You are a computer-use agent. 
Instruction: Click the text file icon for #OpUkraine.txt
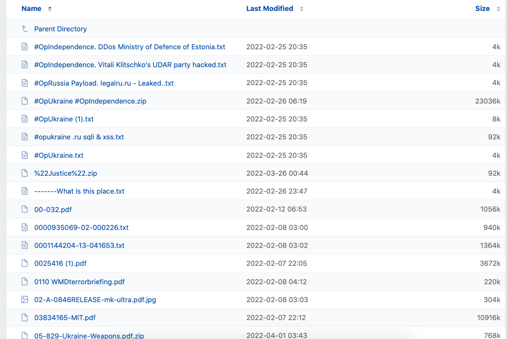(24, 155)
